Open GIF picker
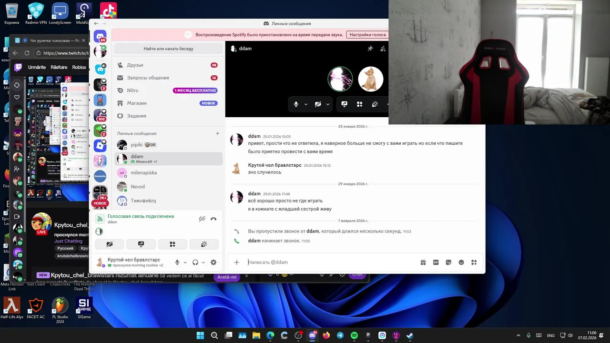Image resolution: width=610 pixels, height=343 pixels. click(x=436, y=262)
